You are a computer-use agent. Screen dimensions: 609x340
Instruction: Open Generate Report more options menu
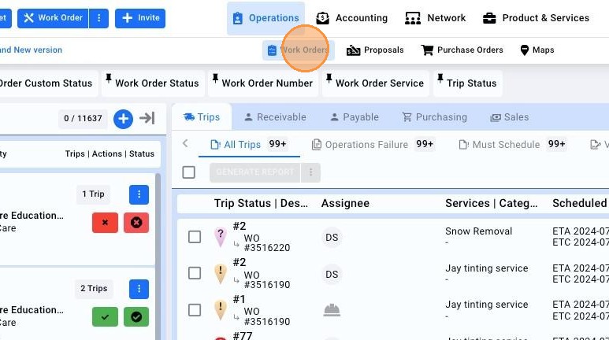(x=310, y=172)
